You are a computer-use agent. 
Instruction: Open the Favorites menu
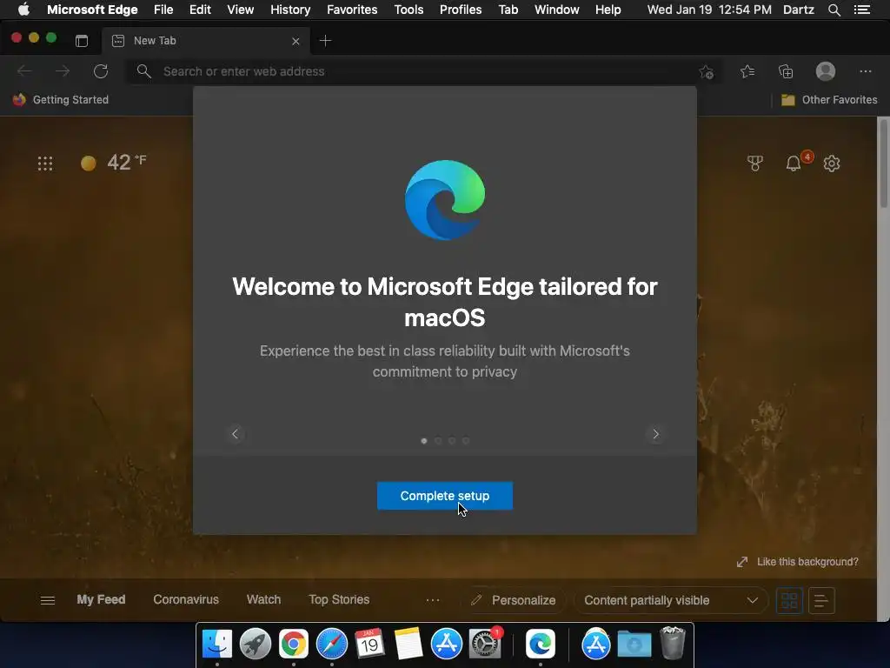(352, 10)
